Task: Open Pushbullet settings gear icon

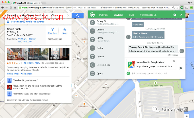Action: 175,15
